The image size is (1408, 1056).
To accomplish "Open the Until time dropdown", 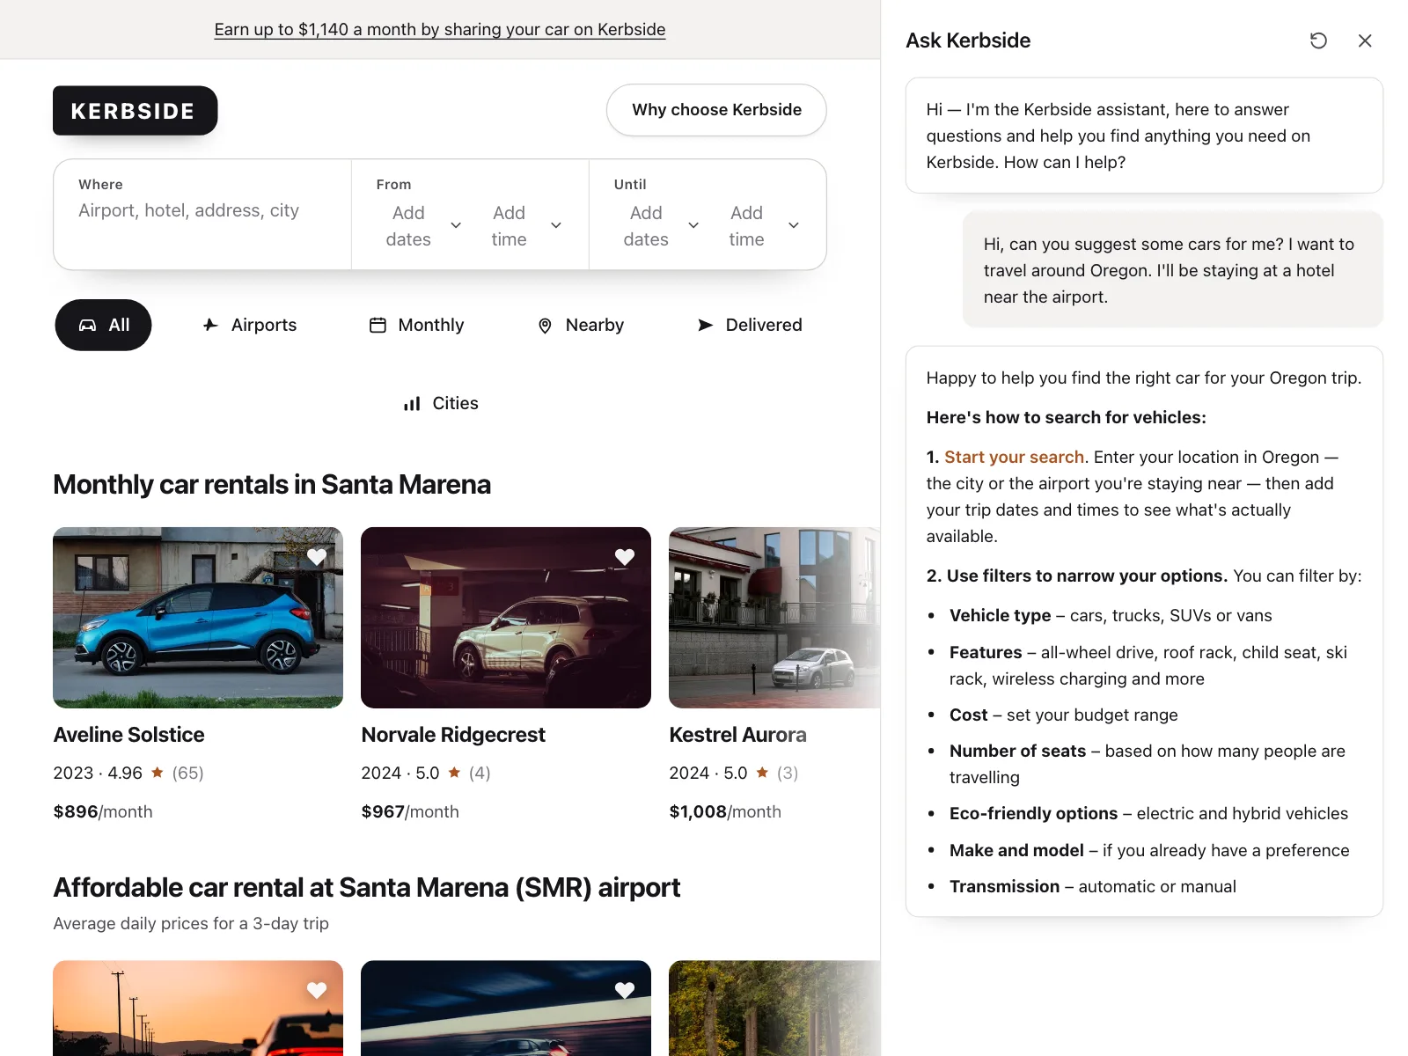I will [763, 226].
